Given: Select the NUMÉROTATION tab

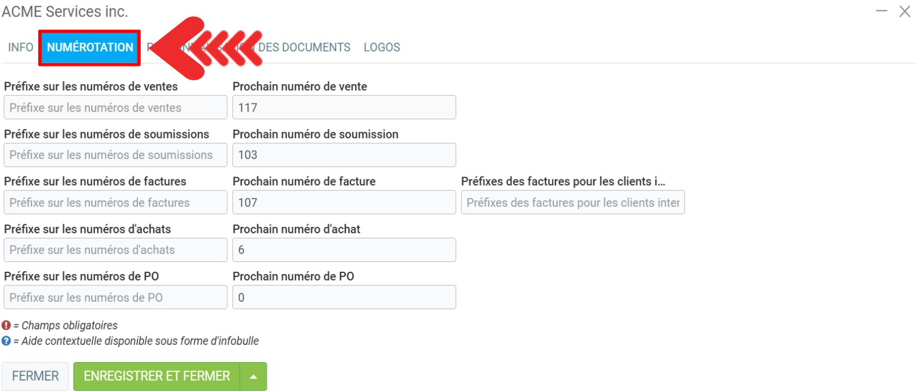Looking at the screenshot, I should [x=90, y=48].
